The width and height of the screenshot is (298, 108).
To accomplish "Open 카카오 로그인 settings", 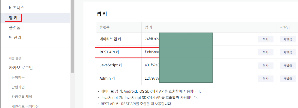I will pyautogui.click(x=21, y=68).
